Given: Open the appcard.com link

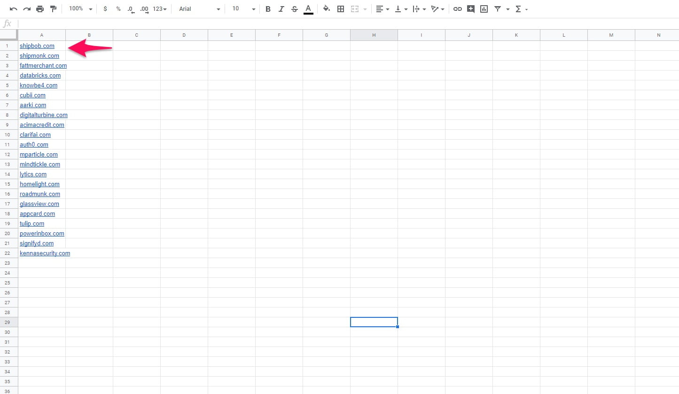Looking at the screenshot, I should (x=37, y=213).
